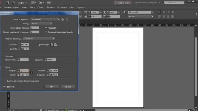
Task: Open the Макет menu
Action: pos(24,7)
